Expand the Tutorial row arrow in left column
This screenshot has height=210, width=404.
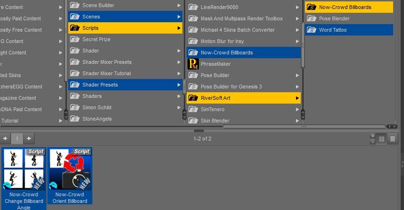point(60,121)
